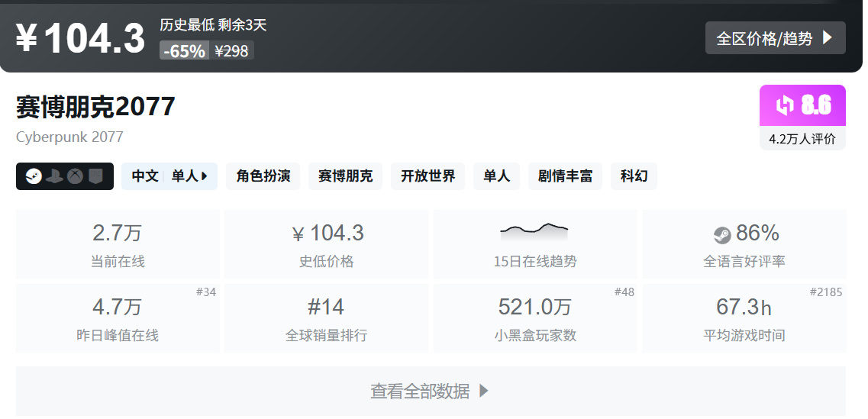The height and width of the screenshot is (419, 868).
Task: Click the English title Cyberpunk 2077
Action: point(69,137)
